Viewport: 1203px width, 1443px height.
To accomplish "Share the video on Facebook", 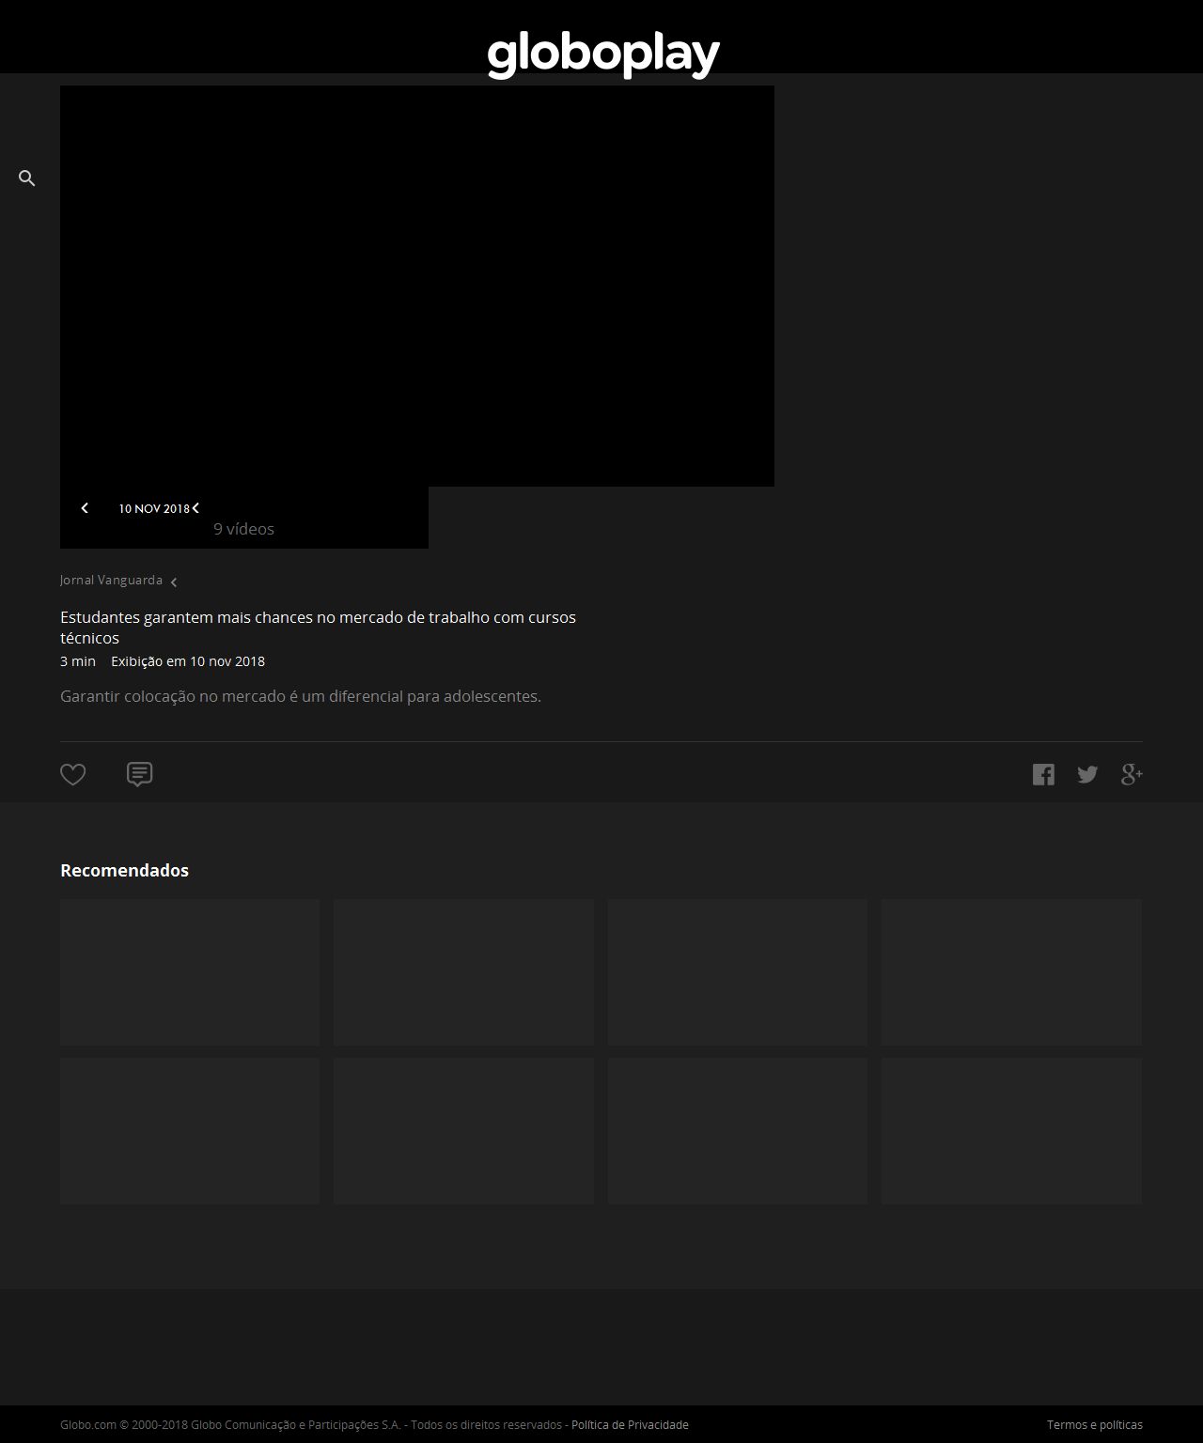I will click(1043, 774).
